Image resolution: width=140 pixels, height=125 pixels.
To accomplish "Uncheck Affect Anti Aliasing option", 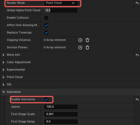I will pos(46,25).
